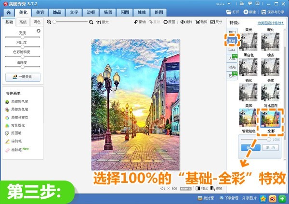
Task: Open 下载管理 download manager
Action: click(229, 198)
